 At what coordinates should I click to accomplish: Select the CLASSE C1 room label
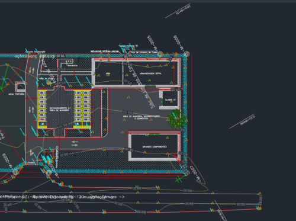170,100
